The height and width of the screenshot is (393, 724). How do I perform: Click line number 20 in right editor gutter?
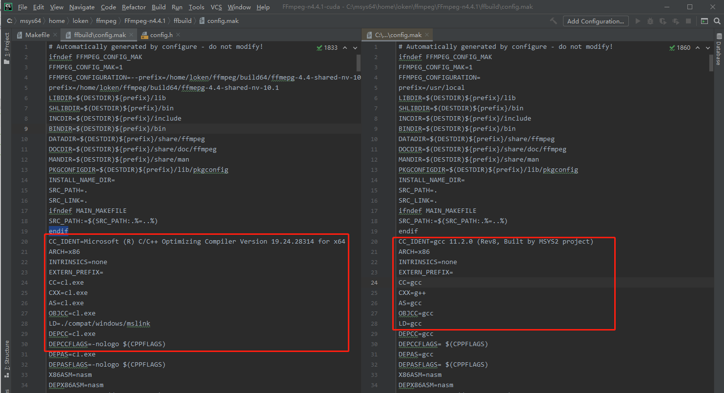click(375, 242)
